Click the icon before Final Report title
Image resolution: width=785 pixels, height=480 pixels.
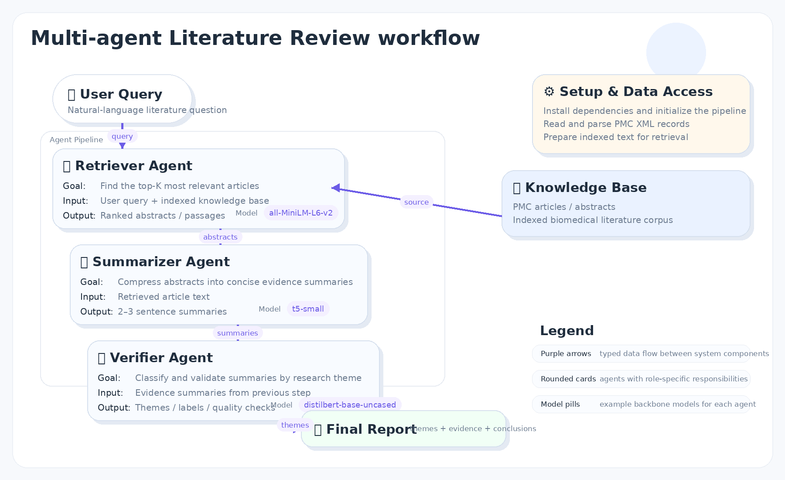pos(318,430)
